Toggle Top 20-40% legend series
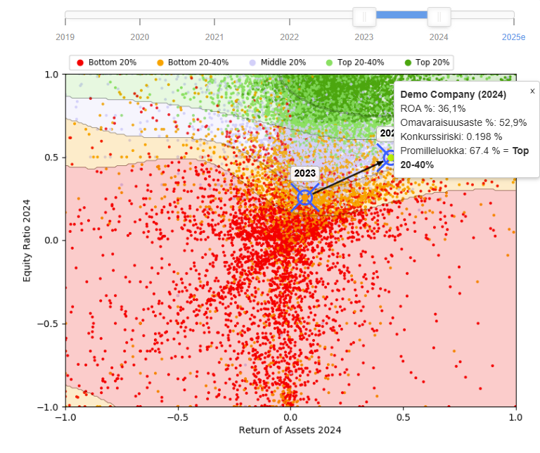Screen dimensions: 540x453 [x=354, y=63]
